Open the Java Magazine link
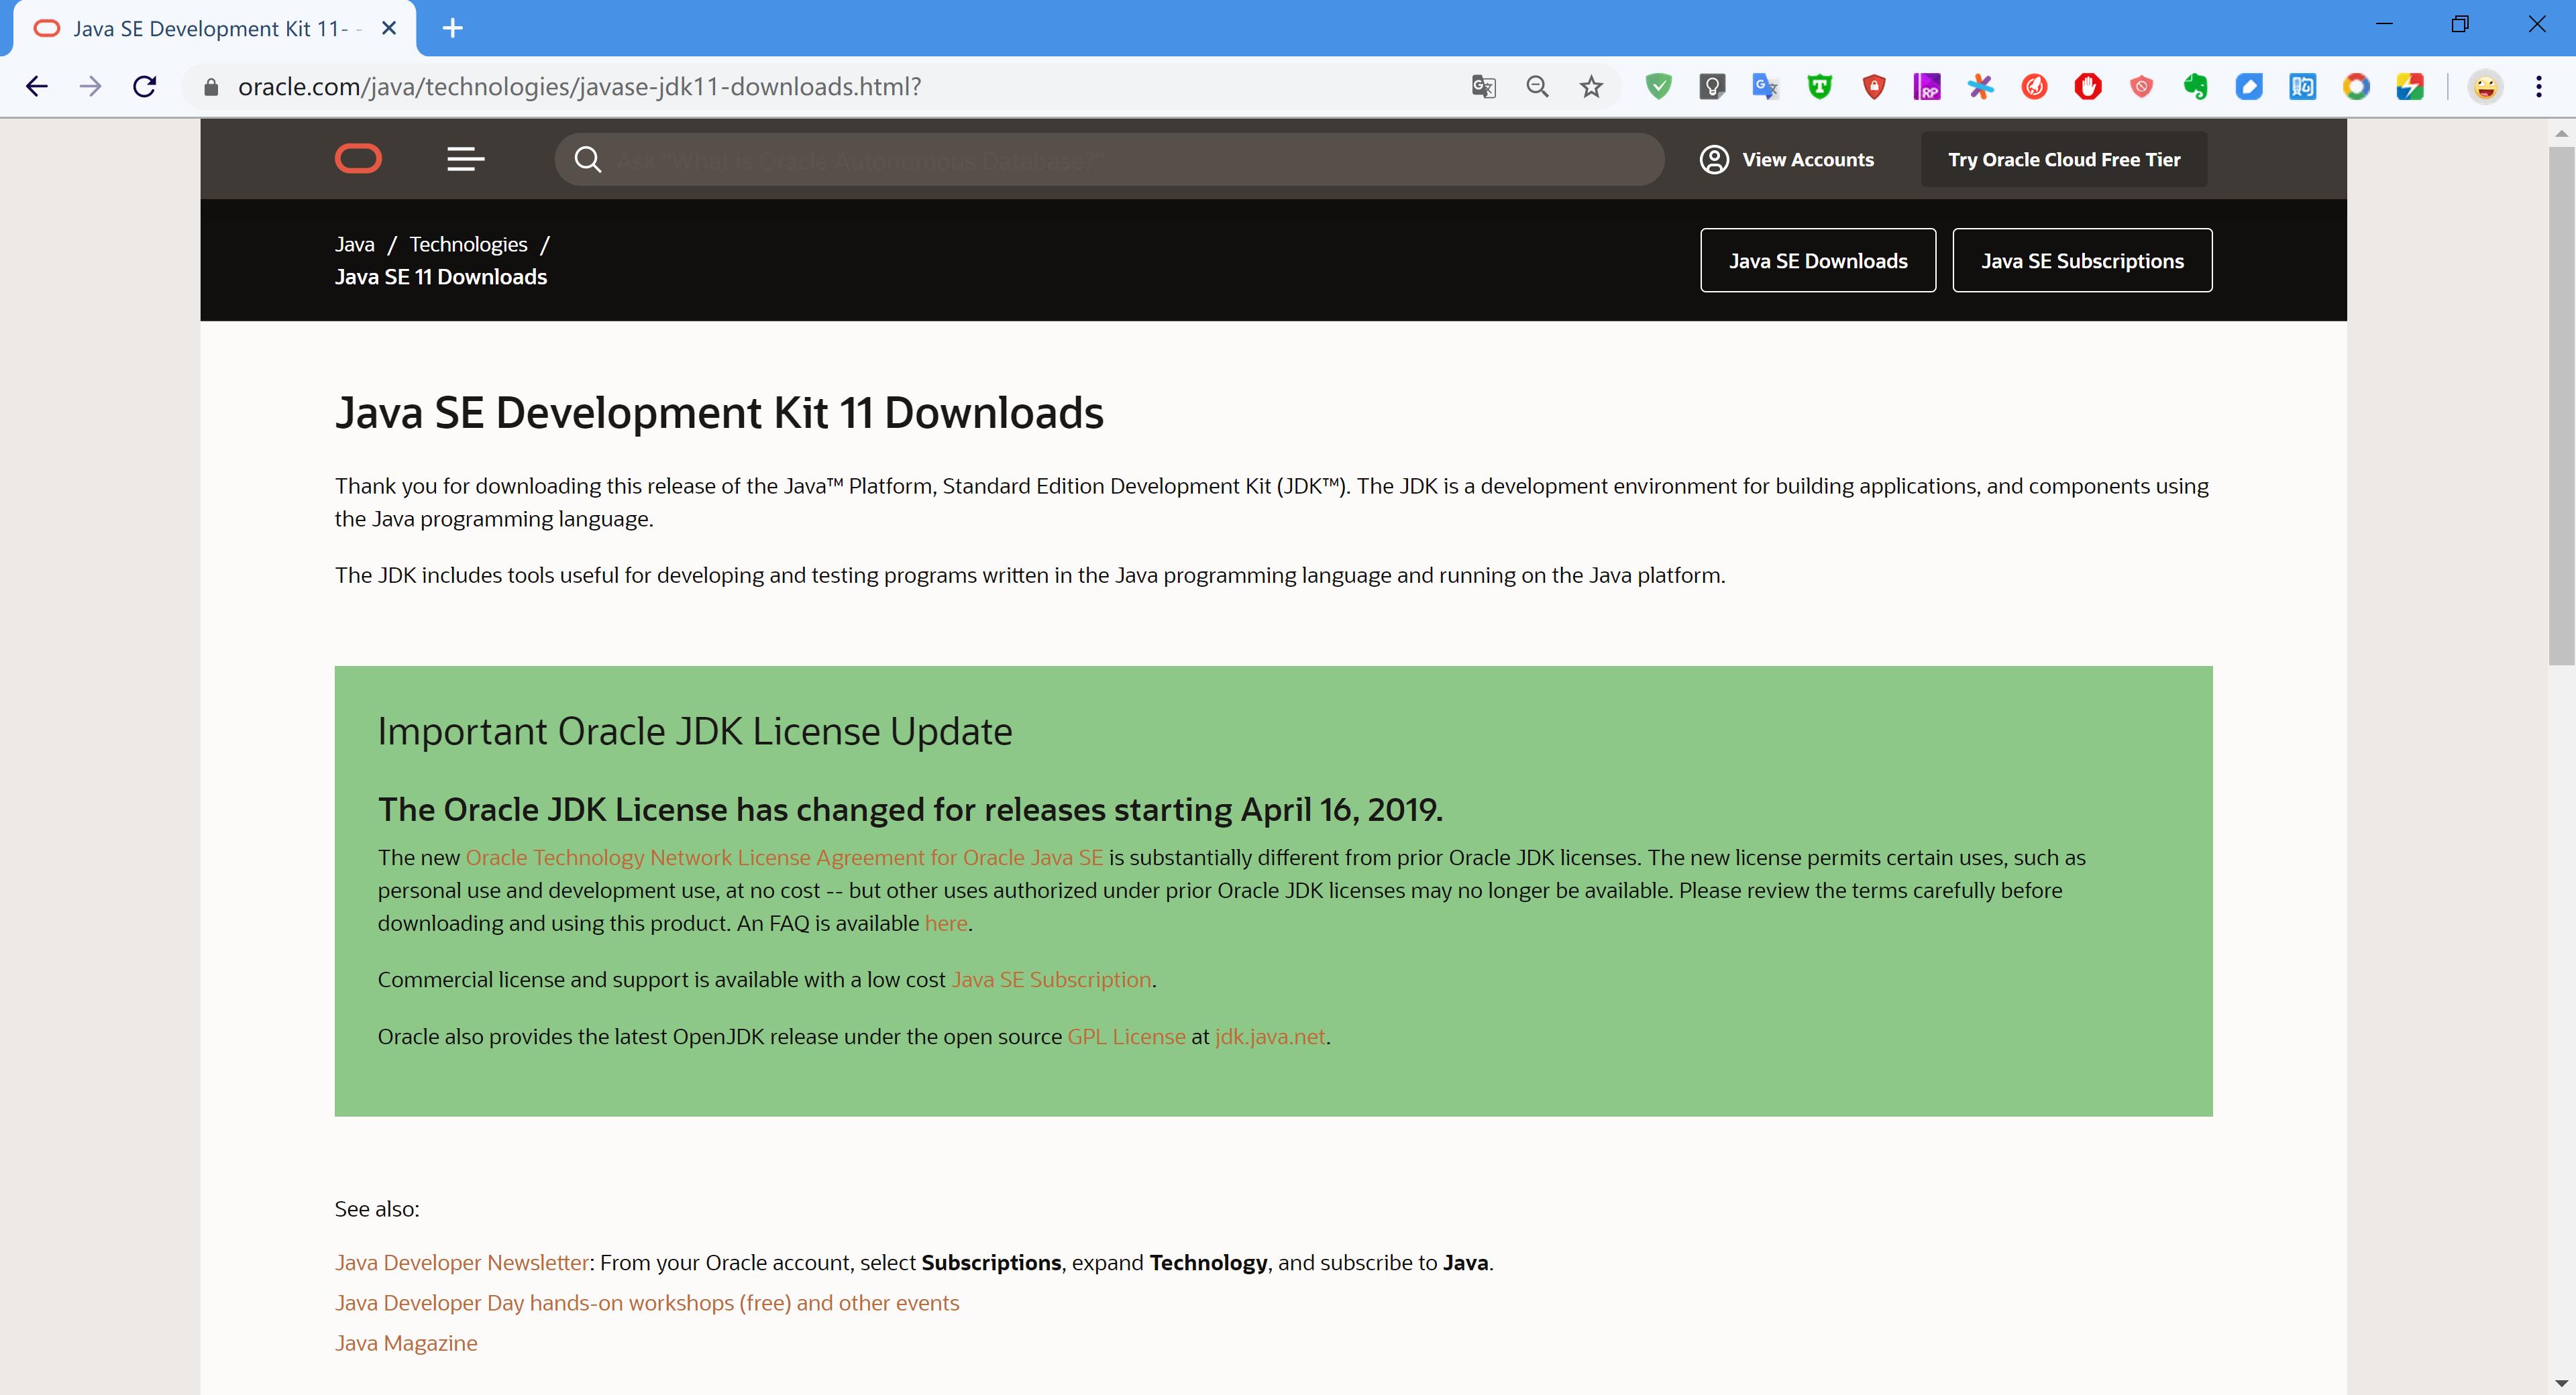Viewport: 2576px width, 1395px height. 406,1343
